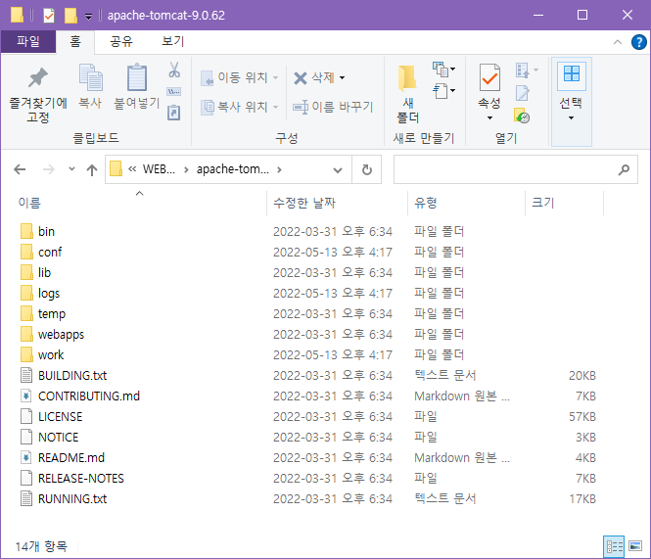Select the BUILDING.txt file icon
Screen dimensions: 651x559
26,375
